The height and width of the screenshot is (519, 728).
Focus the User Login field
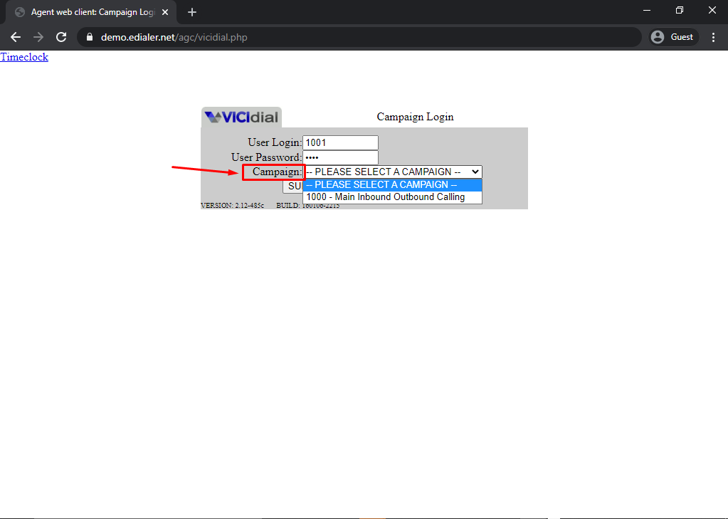pyautogui.click(x=340, y=142)
